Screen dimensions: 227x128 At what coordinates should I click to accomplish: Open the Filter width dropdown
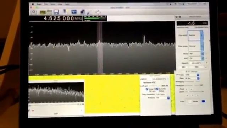(195, 35)
